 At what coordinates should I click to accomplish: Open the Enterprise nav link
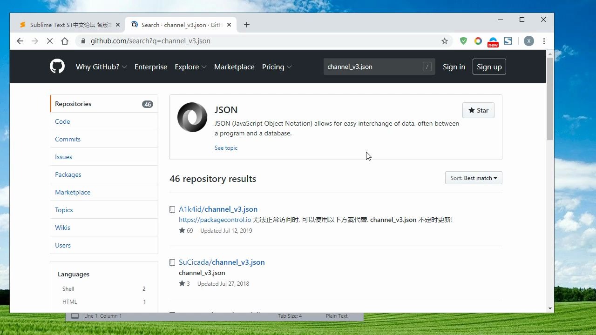tap(151, 67)
